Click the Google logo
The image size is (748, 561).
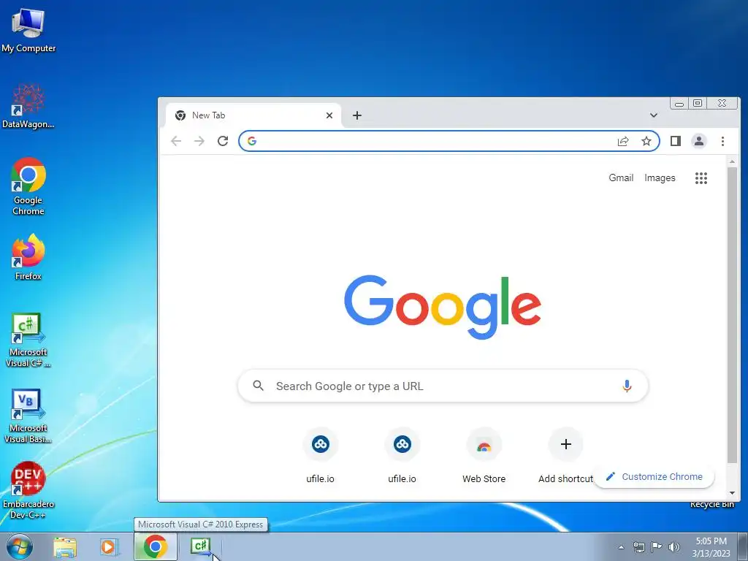443,307
